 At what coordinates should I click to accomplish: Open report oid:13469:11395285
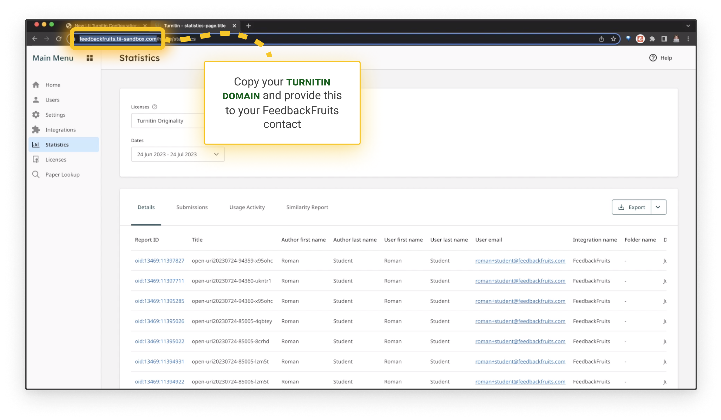[160, 301]
